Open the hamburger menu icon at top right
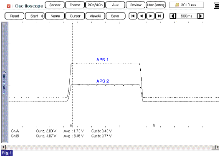Image resolution: width=220 pixels, height=157 pixels. tap(216, 6)
